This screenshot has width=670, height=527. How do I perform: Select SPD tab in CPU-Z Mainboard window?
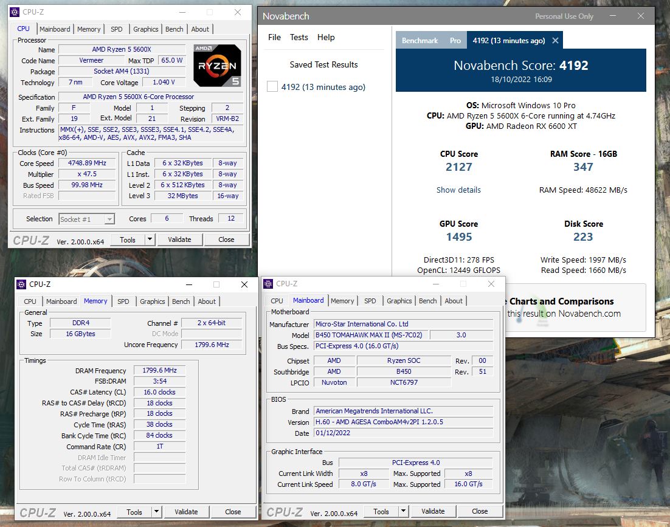pyautogui.click(x=370, y=301)
